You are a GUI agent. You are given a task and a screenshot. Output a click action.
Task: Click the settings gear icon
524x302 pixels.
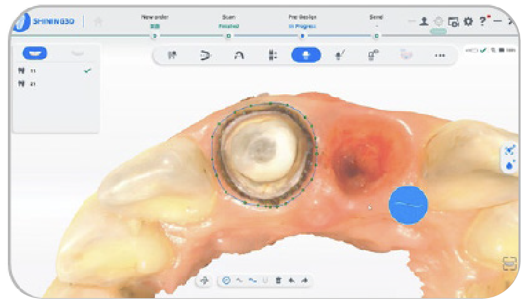(x=468, y=22)
